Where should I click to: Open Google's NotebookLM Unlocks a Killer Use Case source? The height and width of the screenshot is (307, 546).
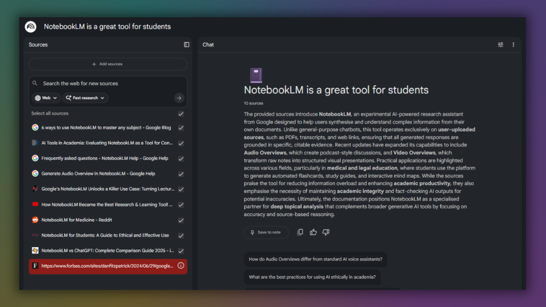click(x=107, y=189)
